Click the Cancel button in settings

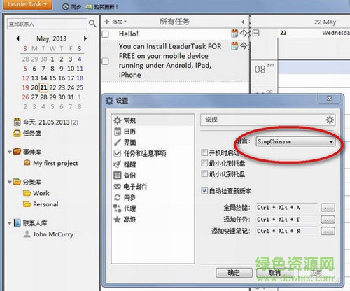[x=274, y=273]
